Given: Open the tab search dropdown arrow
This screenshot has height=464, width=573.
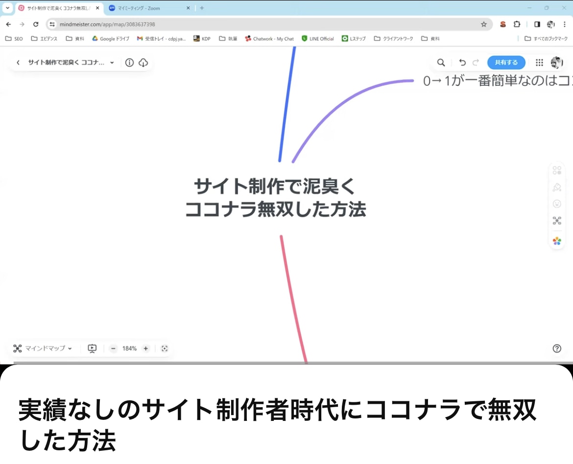Looking at the screenshot, I should 7,8.
